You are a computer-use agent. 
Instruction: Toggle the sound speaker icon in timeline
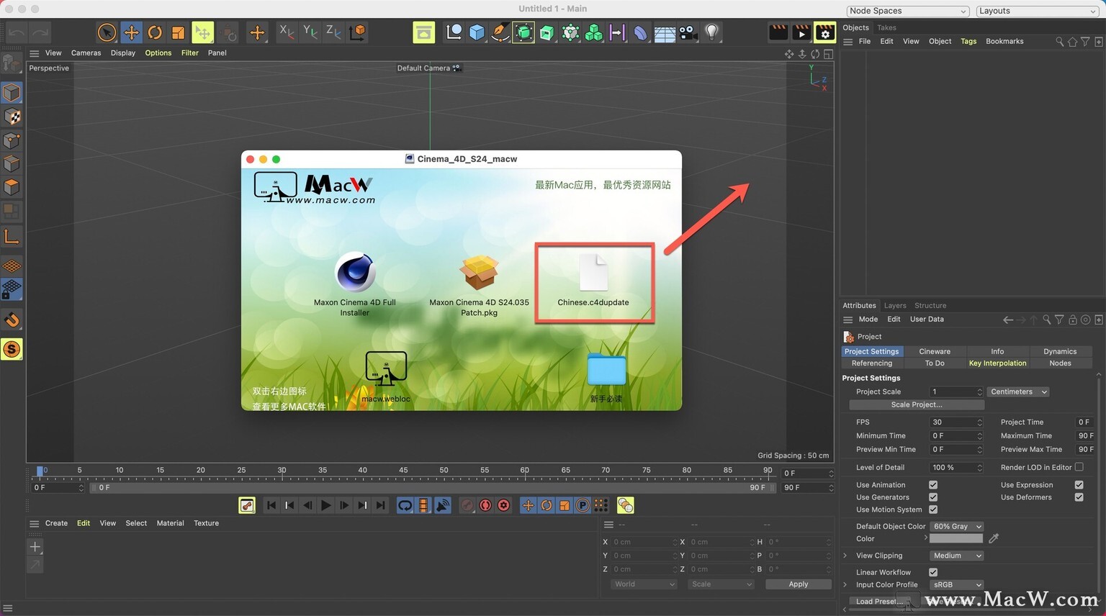coord(443,505)
